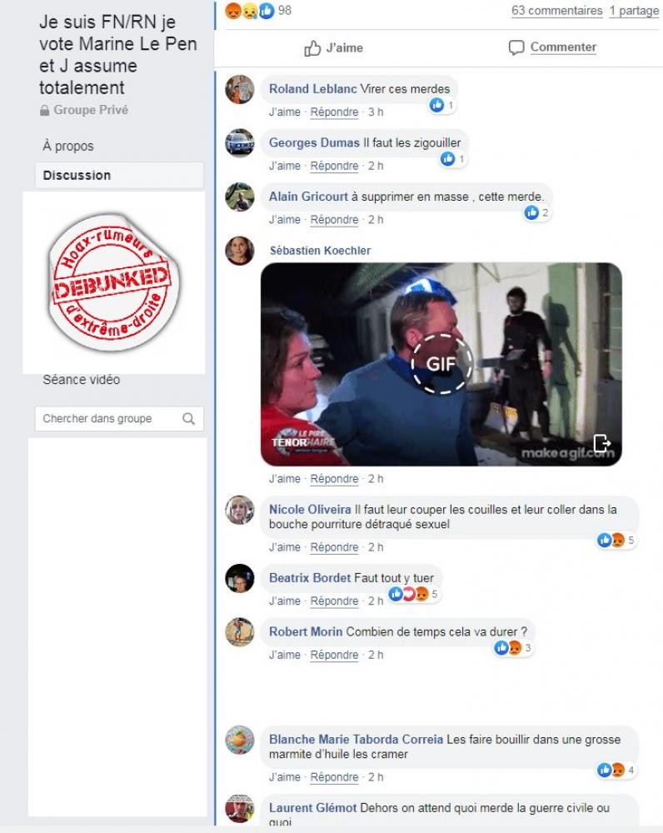Open Séance vidéo in the sidebar
Screen dimensions: 663x833
[x=82, y=380]
